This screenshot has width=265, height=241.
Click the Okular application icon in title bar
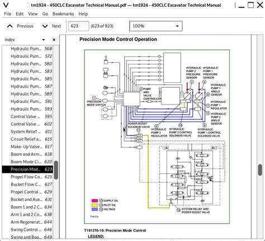point(6,5)
